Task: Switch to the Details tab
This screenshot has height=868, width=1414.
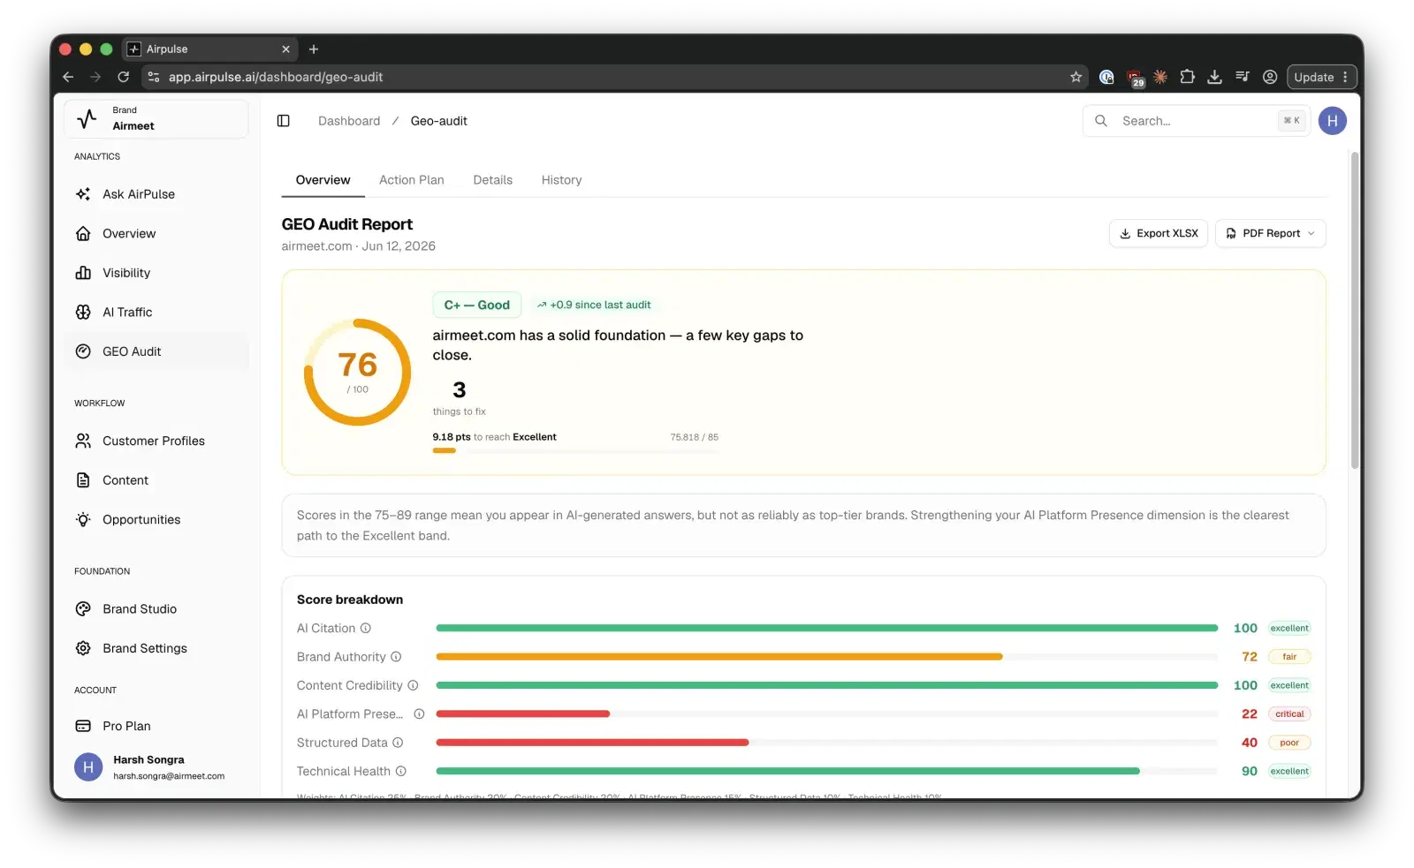Action: click(x=493, y=180)
